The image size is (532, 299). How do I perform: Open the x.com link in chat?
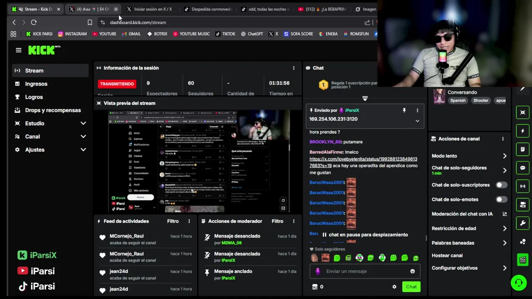[x=363, y=162]
